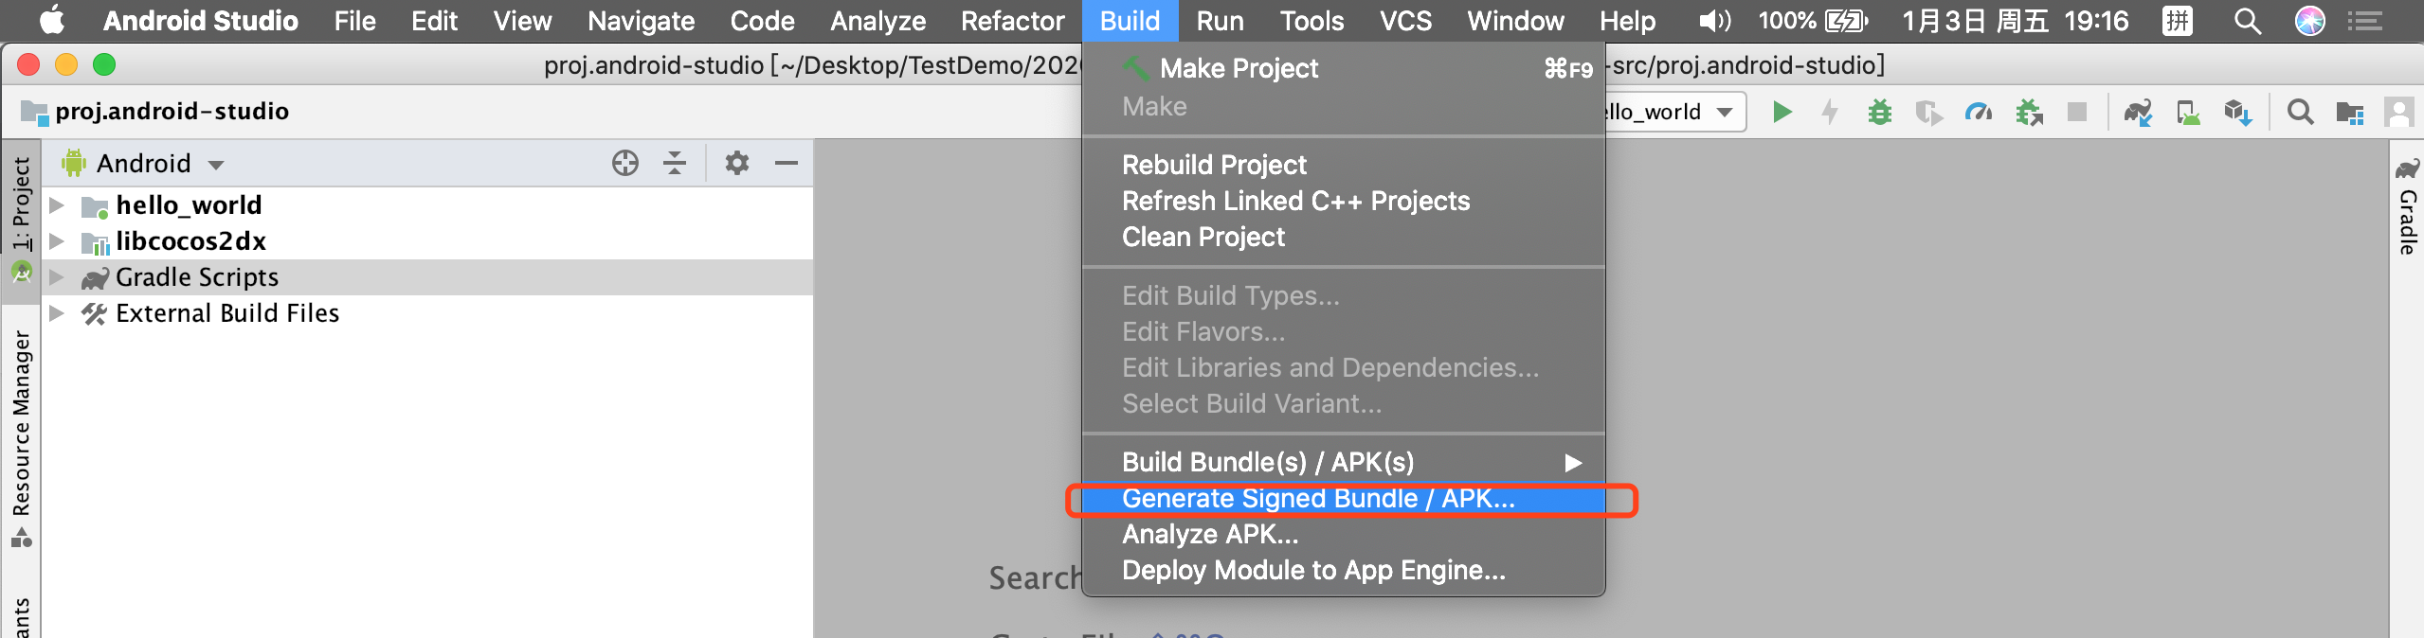The width and height of the screenshot is (2424, 638).
Task: Toggle the 1: Project tool window tab
Action: click(21, 204)
